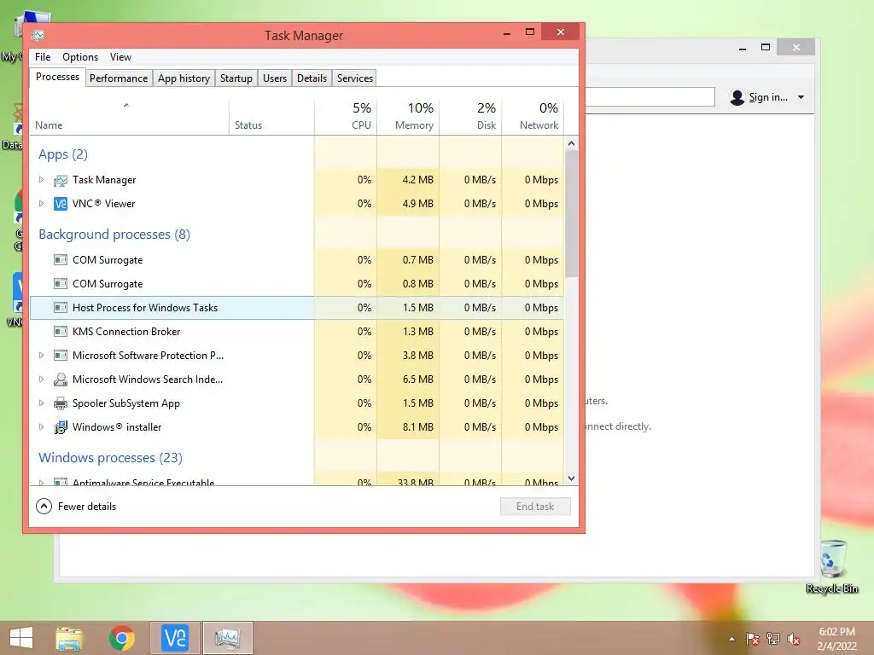Click the first COM Surrogate icon

(61, 260)
